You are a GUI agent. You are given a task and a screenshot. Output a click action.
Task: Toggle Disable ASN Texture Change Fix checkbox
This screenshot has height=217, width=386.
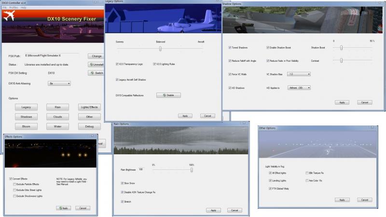pyautogui.click(x=122, y=192)
